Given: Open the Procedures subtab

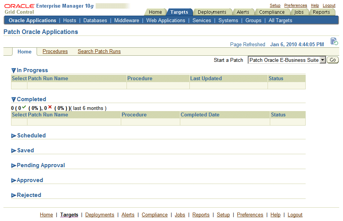Looking at the screenshot, I should tap(55, 51).
